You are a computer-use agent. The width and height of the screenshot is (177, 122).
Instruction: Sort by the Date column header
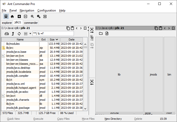pos(72,39)
